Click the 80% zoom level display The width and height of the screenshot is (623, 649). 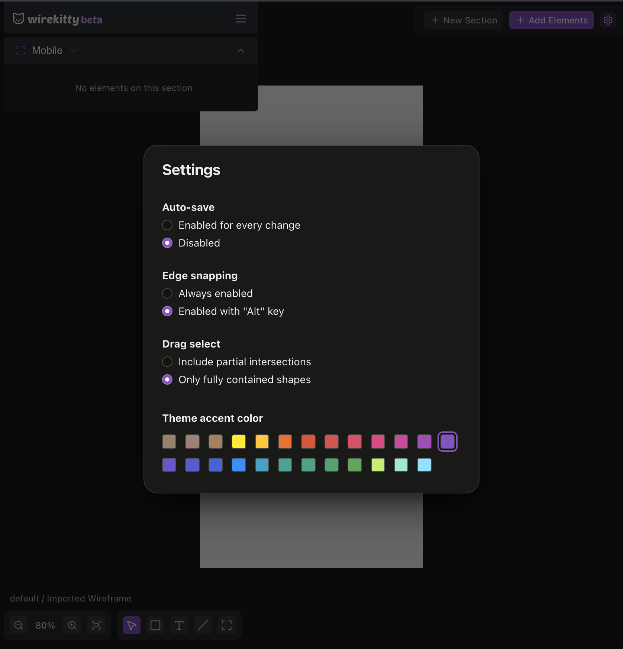click(45, 625)
